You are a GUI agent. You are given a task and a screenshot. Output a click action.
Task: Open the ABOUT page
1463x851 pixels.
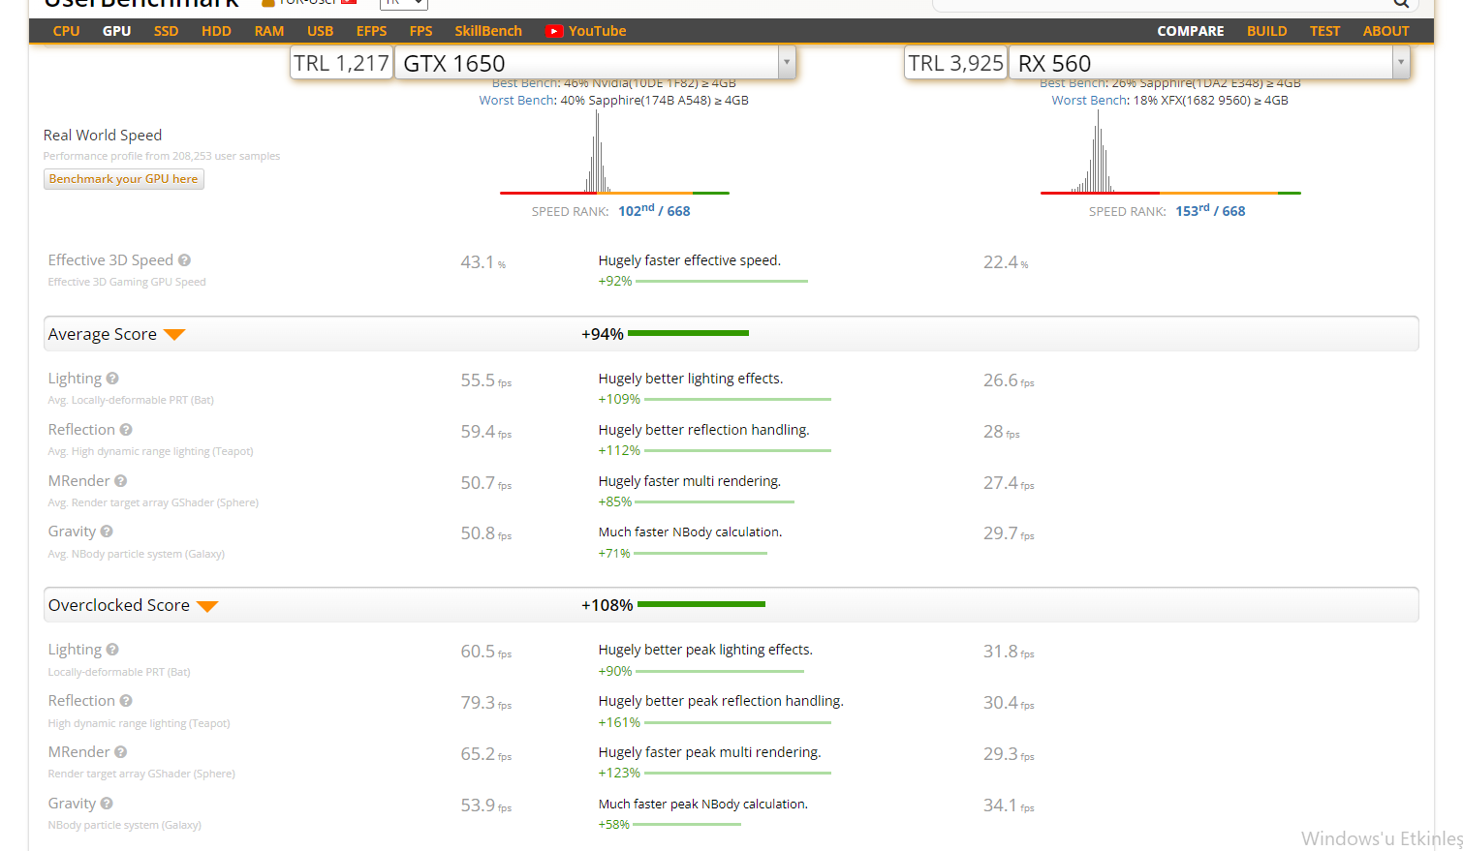coord(1386,31)
